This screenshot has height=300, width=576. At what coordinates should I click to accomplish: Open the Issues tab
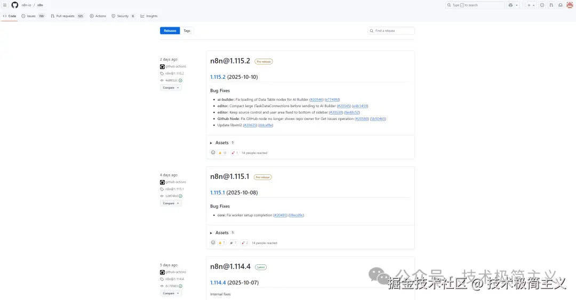[x=33, y=16]
